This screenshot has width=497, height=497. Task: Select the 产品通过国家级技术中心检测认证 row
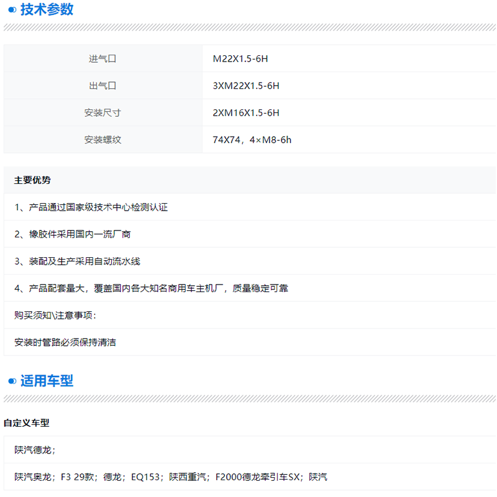91,207
